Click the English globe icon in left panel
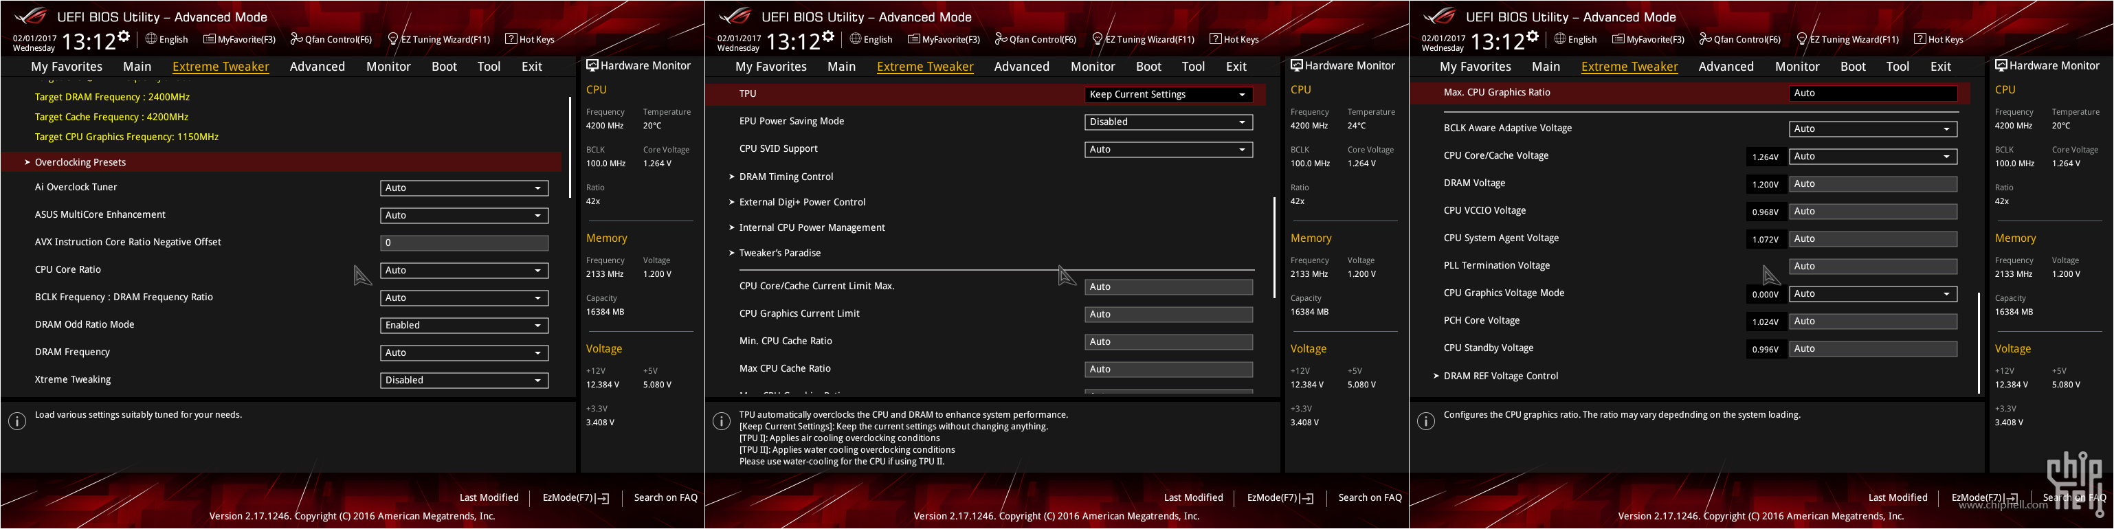 pos(151,38)
